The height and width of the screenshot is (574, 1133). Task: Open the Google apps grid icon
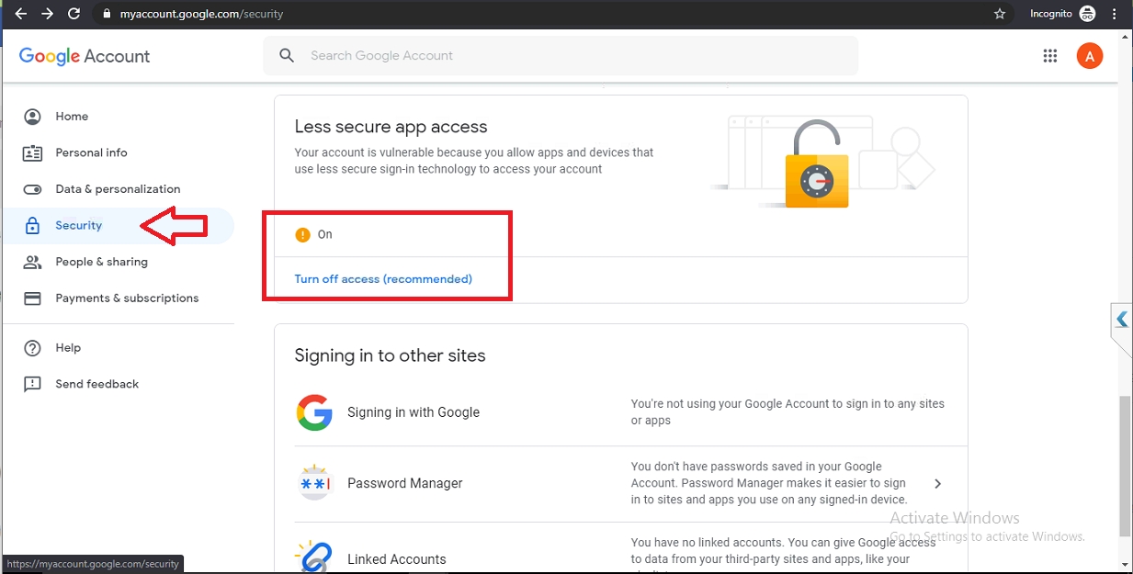tap(1050, 56)
